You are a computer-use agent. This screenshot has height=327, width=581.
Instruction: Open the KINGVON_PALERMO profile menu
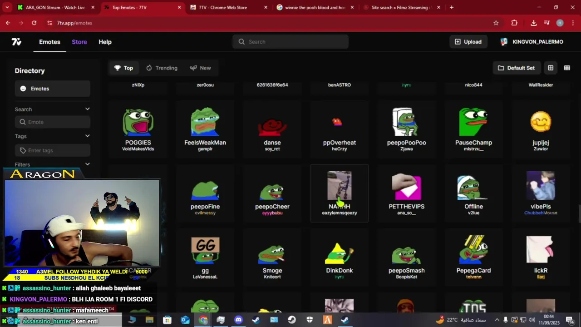(532, 42)
